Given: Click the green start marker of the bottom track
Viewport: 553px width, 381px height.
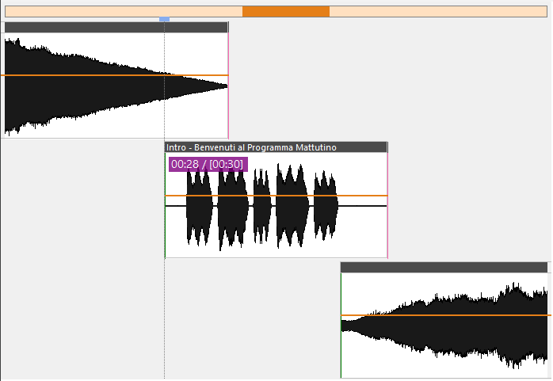Looking at the screenshot, I should [341, 325].
